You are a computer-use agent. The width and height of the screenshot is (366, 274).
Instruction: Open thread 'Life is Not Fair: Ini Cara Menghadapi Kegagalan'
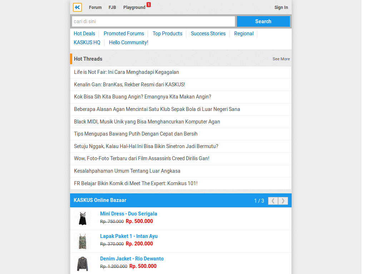(180, 72)
